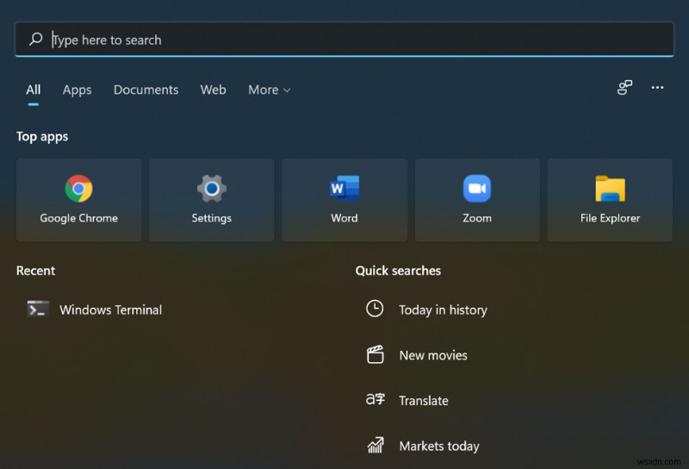Click the Google Chrome label
This screenshot has width=689, height=469.
click(x=78, y=218)
